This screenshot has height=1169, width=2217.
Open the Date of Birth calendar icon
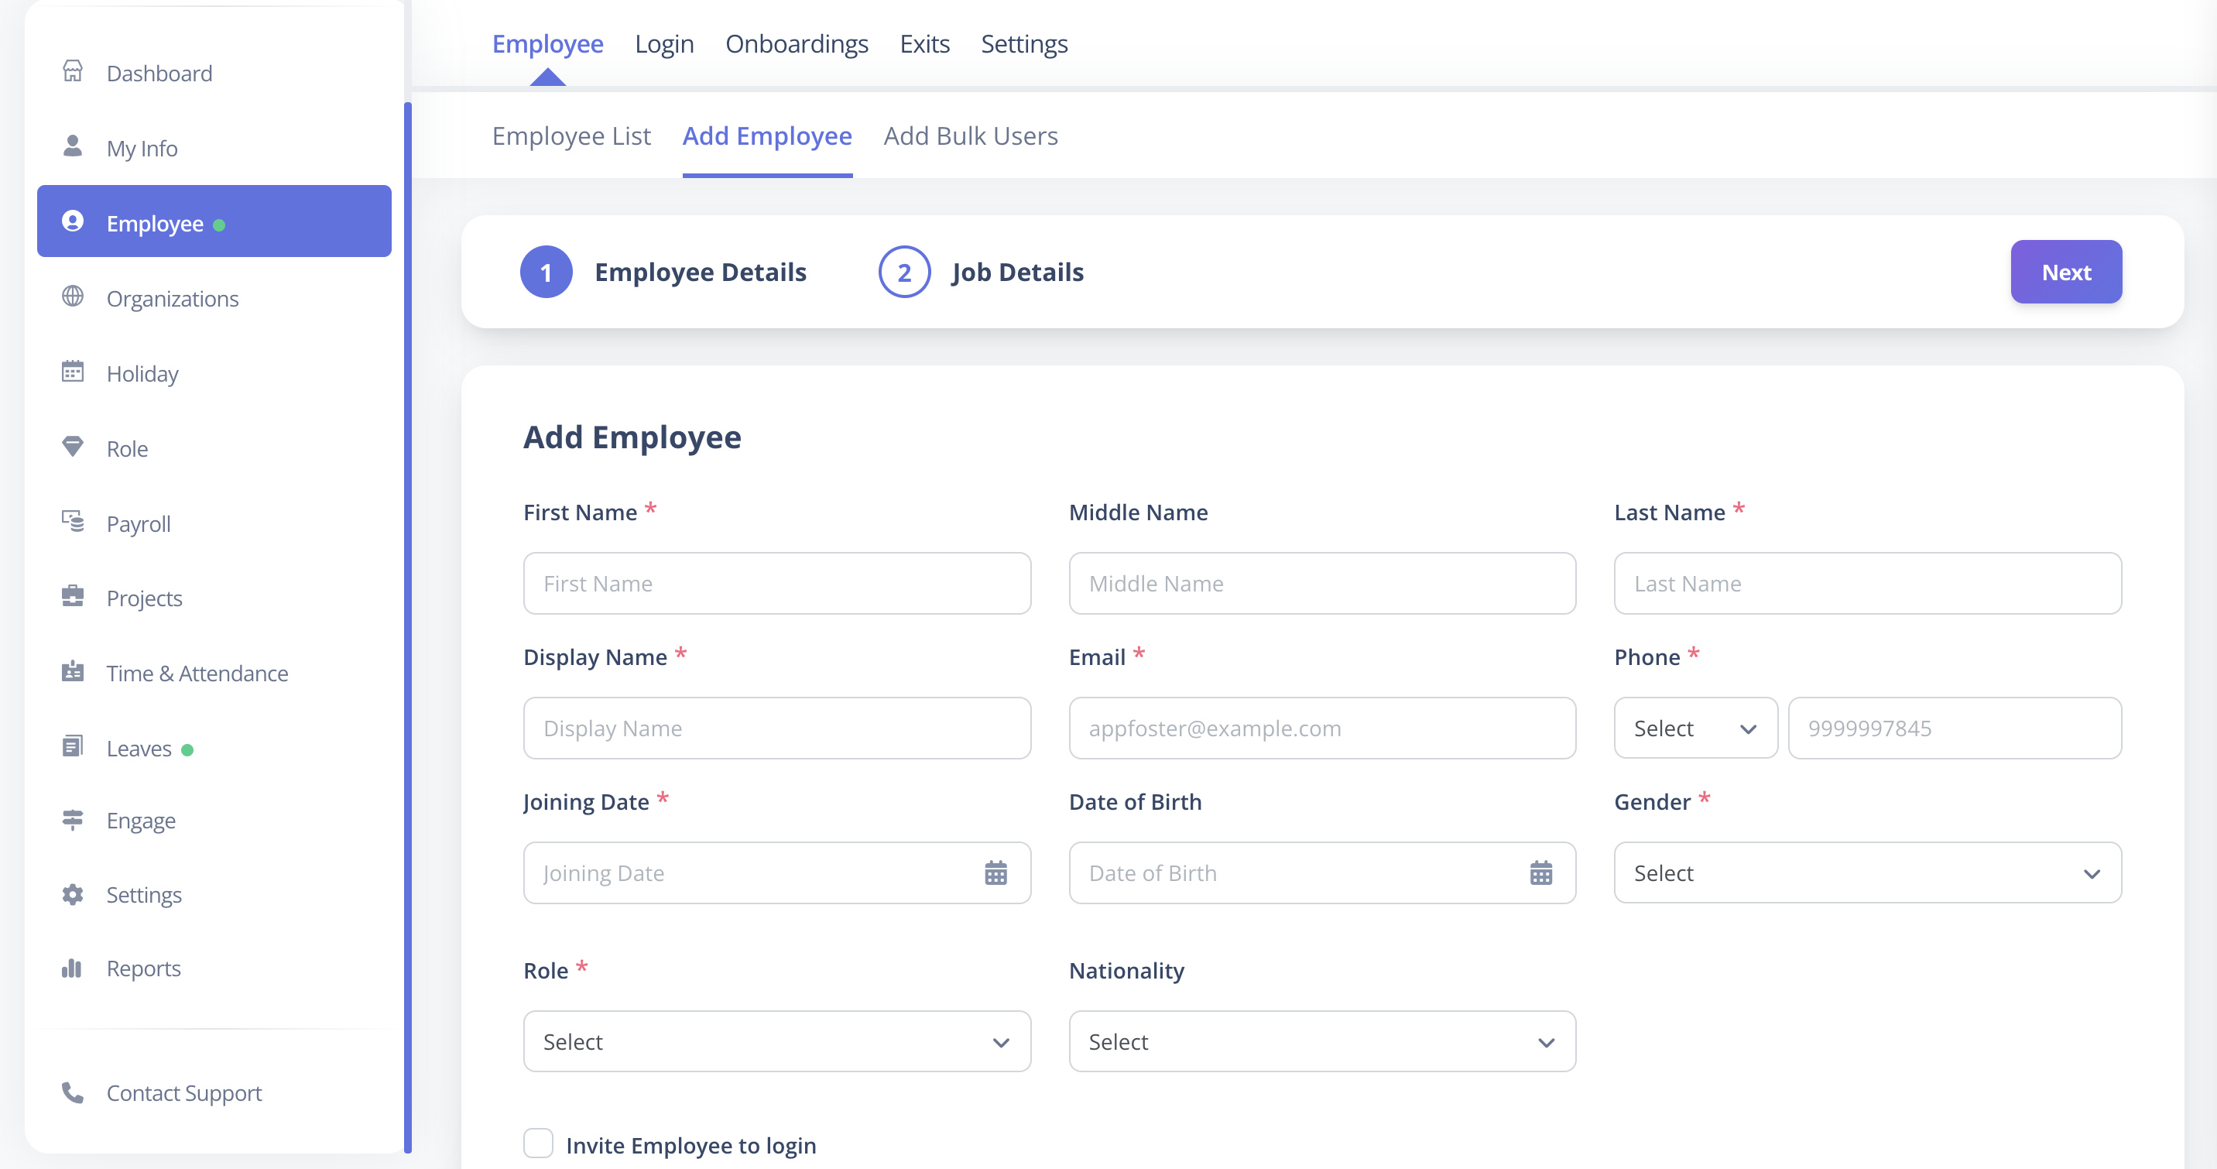(x=1540, y=872)
